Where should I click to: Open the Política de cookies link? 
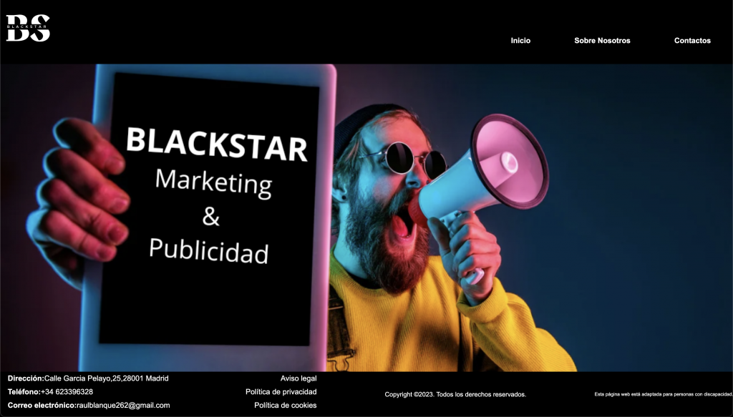pos(285,406)
